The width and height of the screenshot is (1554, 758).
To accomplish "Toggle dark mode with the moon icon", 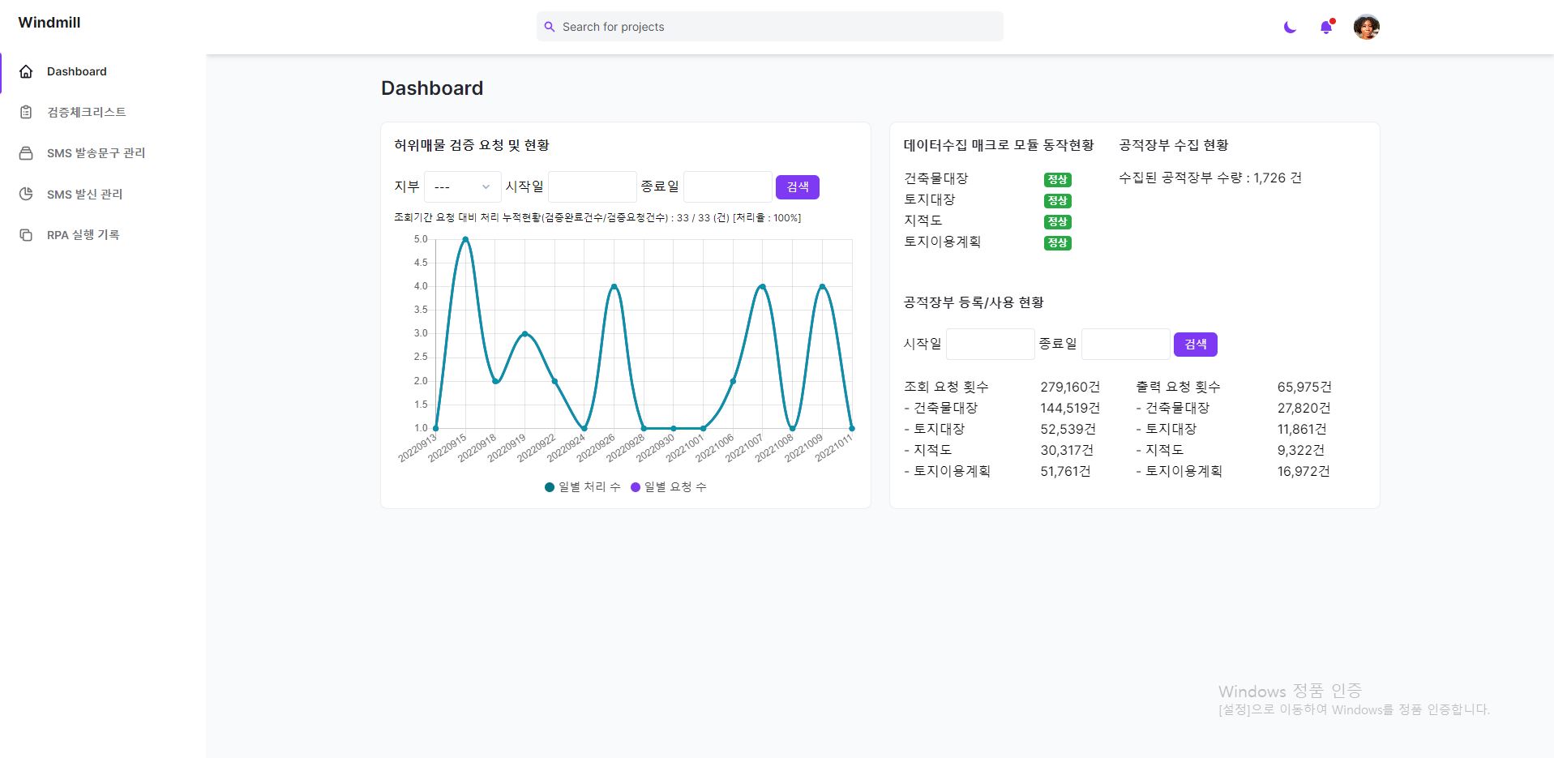I will pos(1290,28).
